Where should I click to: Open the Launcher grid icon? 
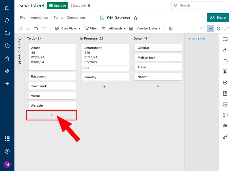click(7, 139)
